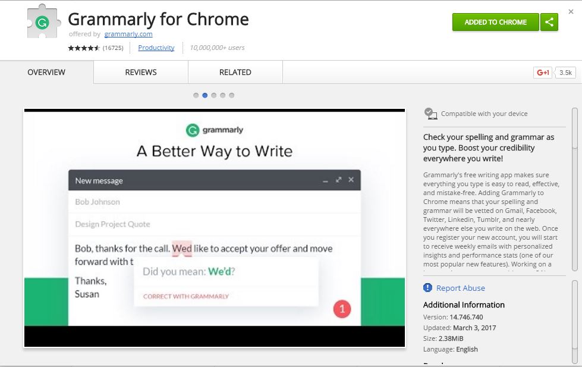
Task: Click the X icon in New message header
Action: [351, 180]
